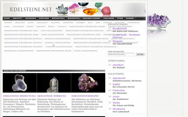188x117 pixels.
Task: Open the Edelsteine Bedeutung heading link
Action: pyautogui.click(x=19, y=96)
